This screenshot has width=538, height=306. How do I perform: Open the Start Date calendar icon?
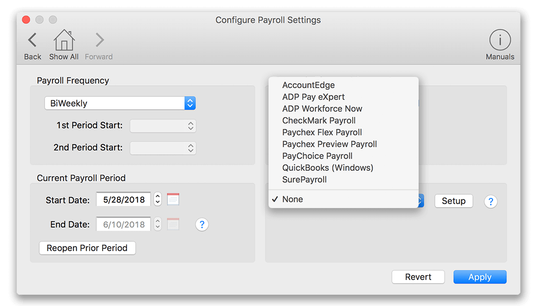click(173, 199)
